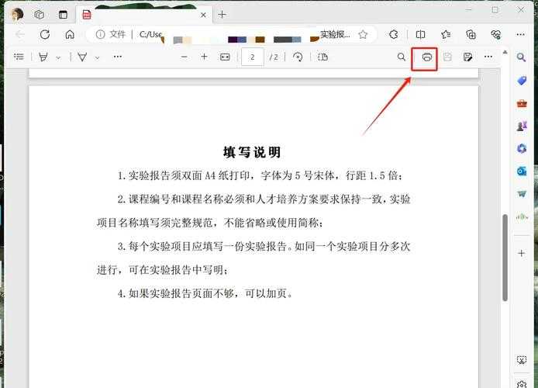Viewport: 538px width, 388px height.
Task: Open sidebar paper plane Drop icon
Action: (x=522, y=194)
